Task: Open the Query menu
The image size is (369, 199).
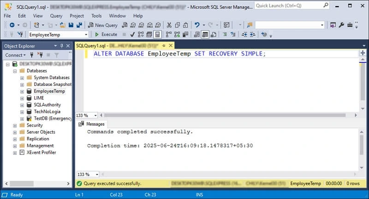Action: [56, 16]
